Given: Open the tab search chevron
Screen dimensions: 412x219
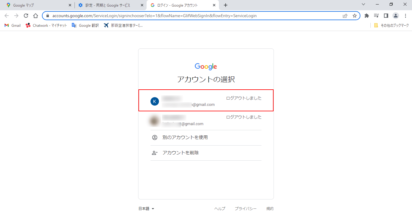Looking at the screenshot, I should click(x=363, y=5).
